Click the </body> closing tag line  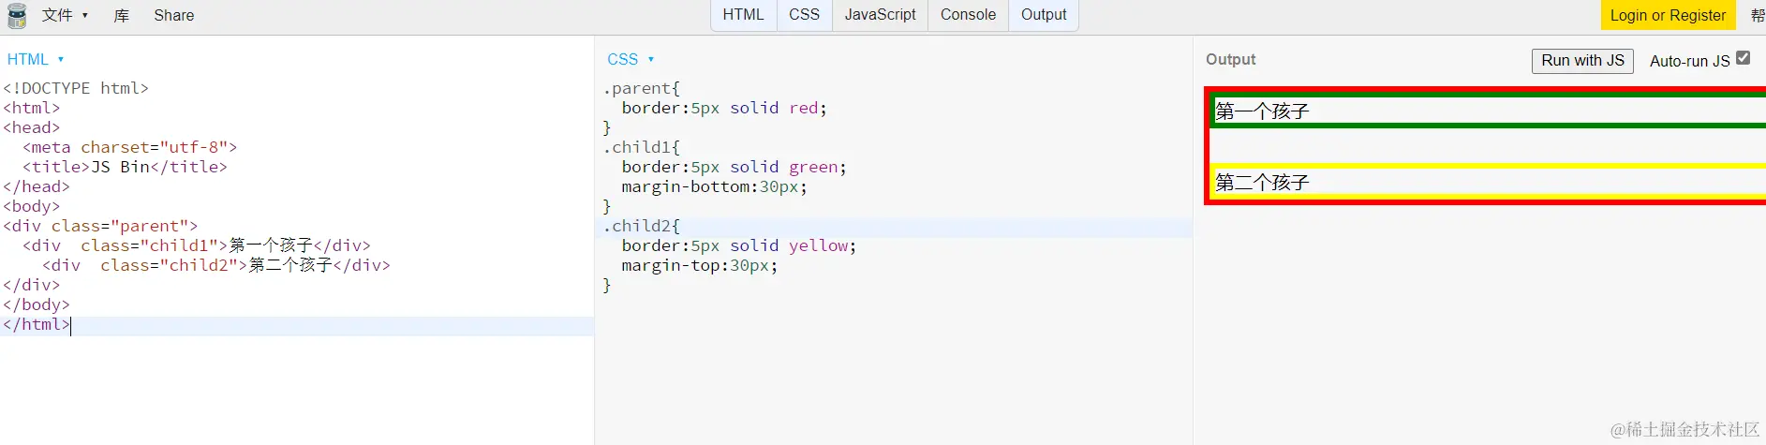37,304
